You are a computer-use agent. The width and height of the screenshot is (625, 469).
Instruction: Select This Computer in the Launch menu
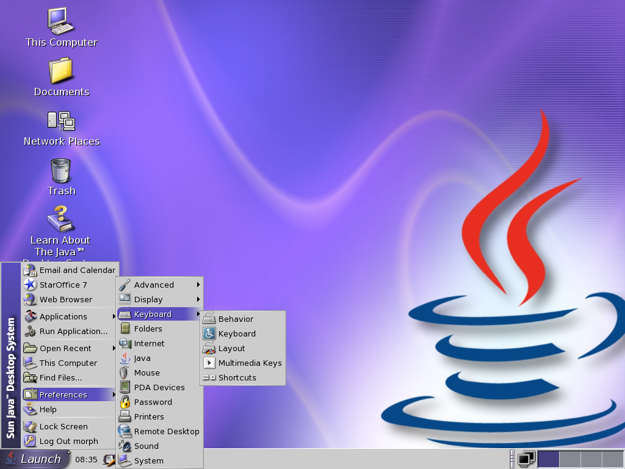[x=70, y=363]
